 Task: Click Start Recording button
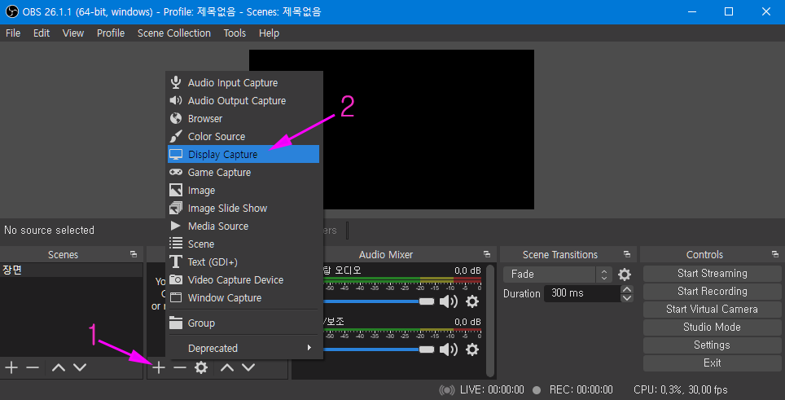(x=712, y=292)
